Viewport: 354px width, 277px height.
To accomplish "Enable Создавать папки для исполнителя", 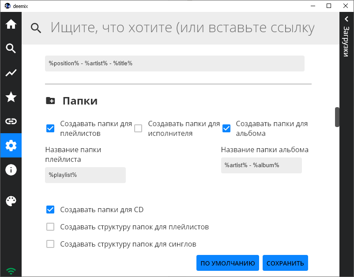I will click(x=138, y=127).
